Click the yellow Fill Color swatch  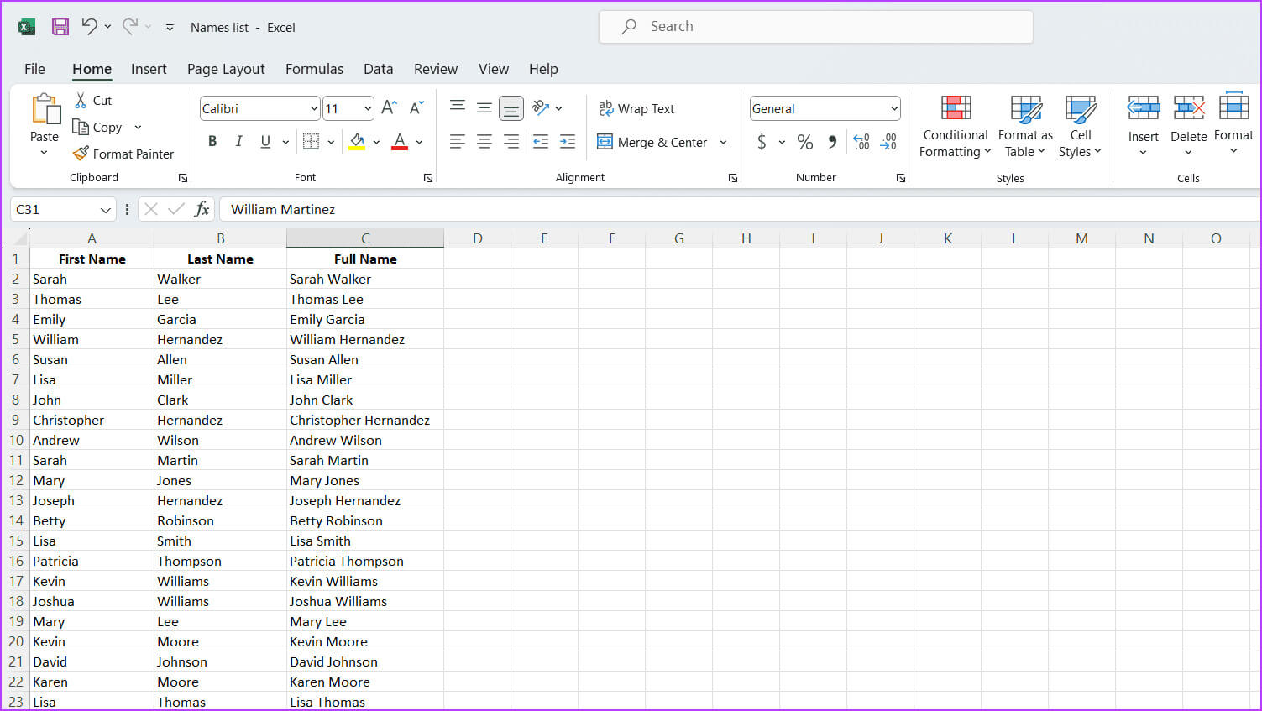tap(357, 142)
